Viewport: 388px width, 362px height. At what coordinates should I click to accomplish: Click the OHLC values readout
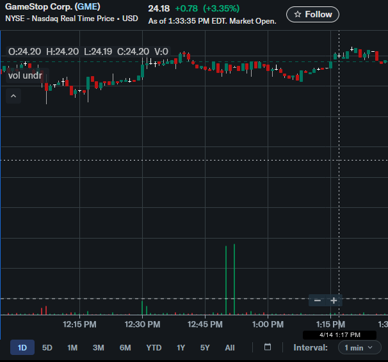tap(88, 52)
